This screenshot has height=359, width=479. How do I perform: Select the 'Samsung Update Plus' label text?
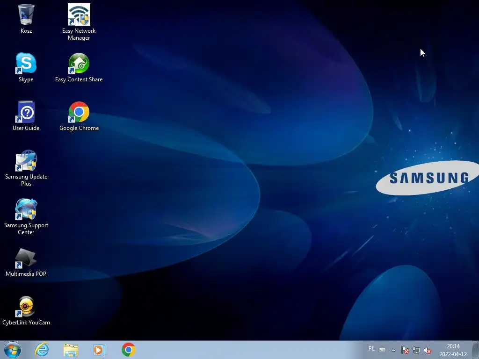(26, 180)
